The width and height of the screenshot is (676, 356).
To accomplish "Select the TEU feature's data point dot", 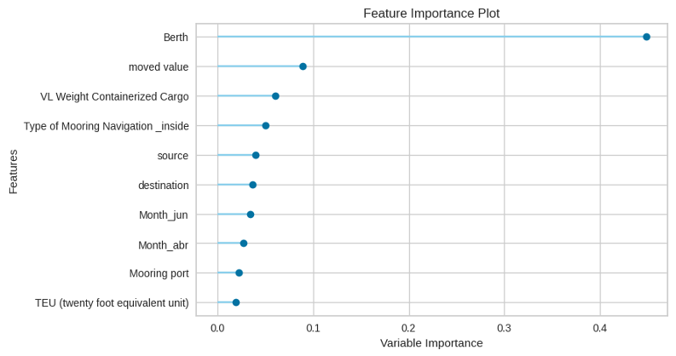I will point(236,302).
